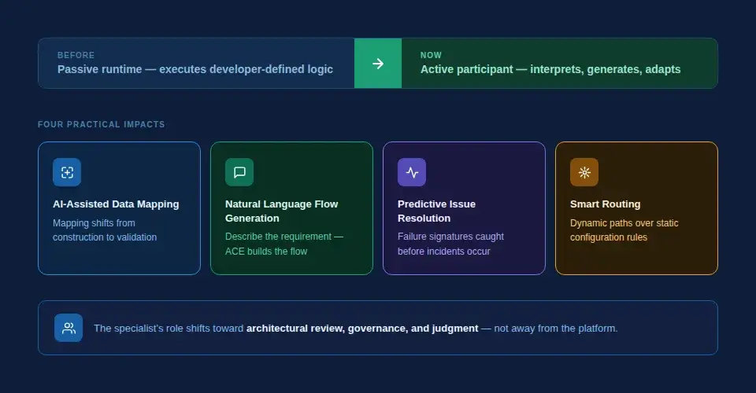Viewport: 756px width, 393px height.
Task: Click 'Dynamic paths over static configuration rules' text
Action: (x=624, y=230)
